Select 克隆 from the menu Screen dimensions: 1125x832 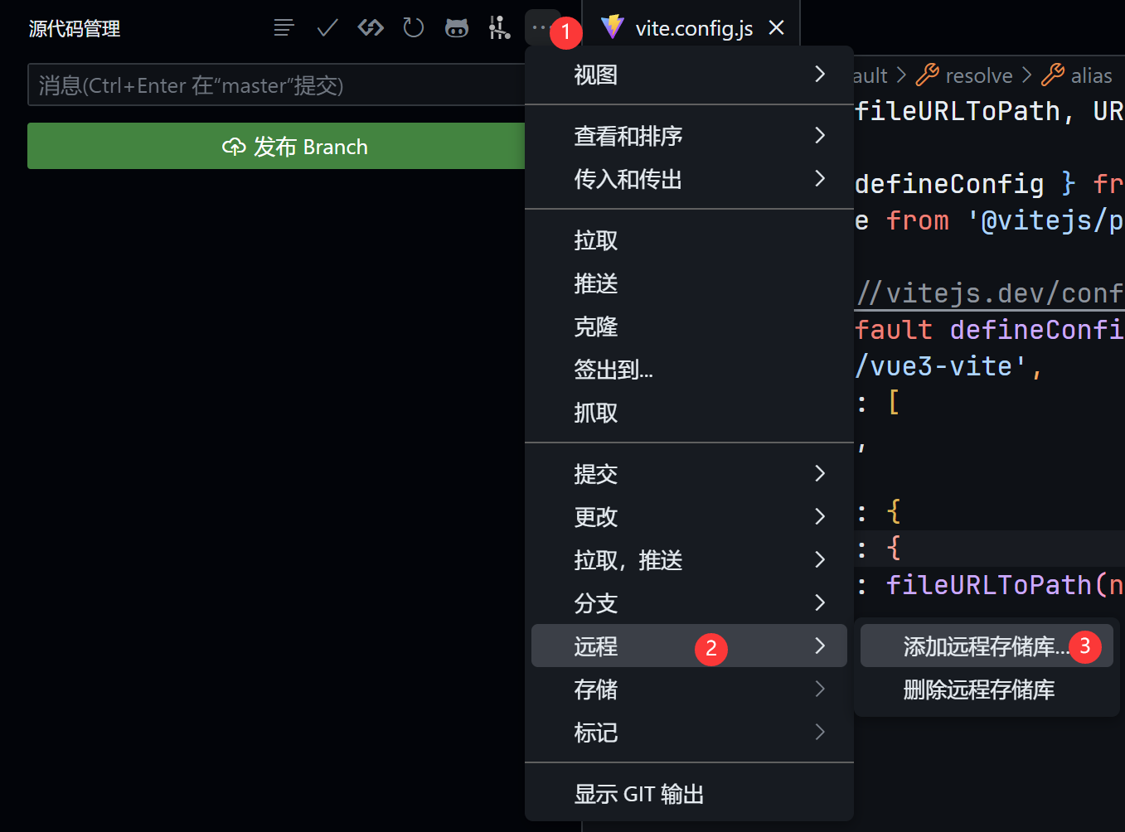coord(689,327)
